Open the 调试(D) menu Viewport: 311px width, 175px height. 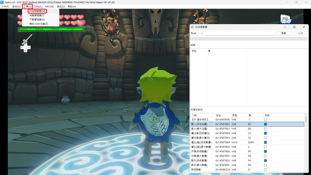61,7
